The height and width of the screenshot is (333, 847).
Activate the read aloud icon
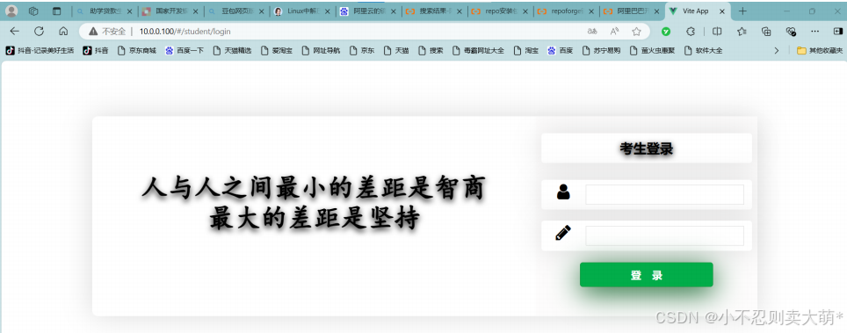coord(614,32)
